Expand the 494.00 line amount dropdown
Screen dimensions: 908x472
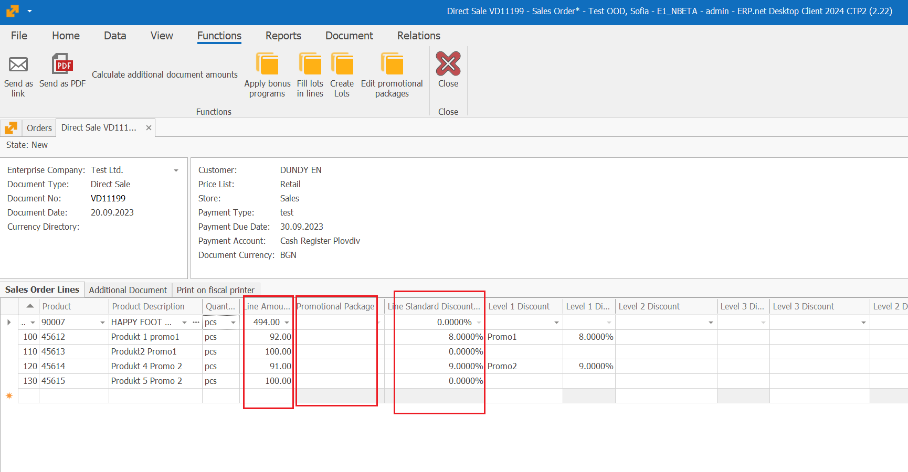click(287, 323)
